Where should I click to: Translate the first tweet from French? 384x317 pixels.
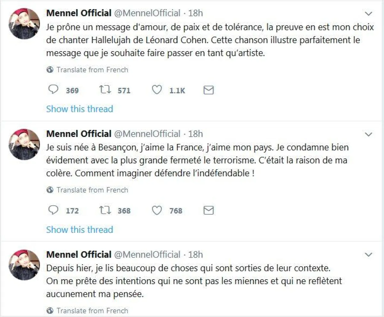pos(92,70)
